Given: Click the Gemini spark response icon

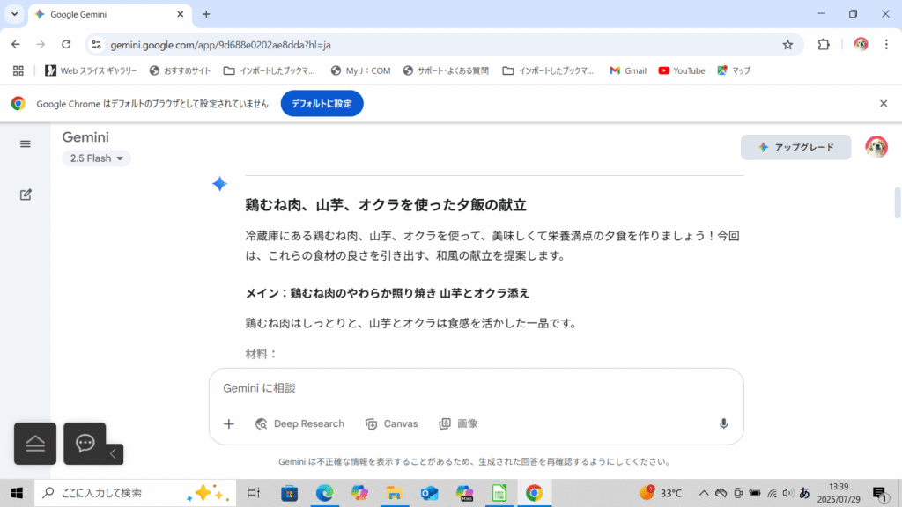Looking at the screenshot, I should (219, 184).
